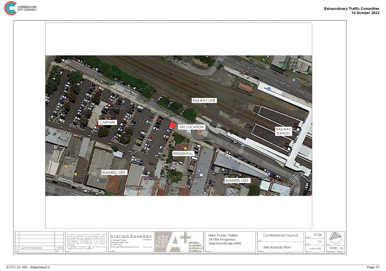
Task: Click the Graham Bakewell architect name
Action: (x=131, y=236)
